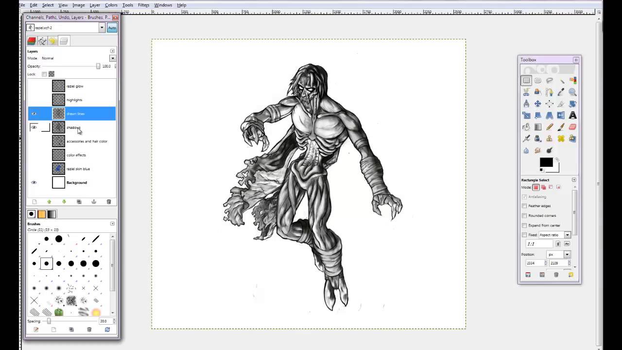Select the Ink tool
Viewport: 622px width, 350px height.
538,139
